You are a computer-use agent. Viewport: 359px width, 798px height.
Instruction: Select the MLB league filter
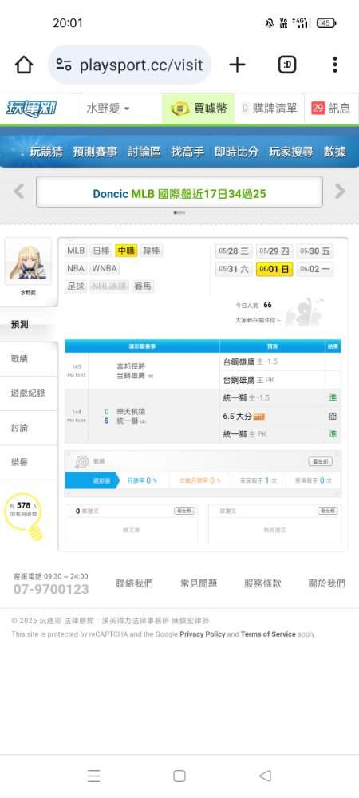76,251
